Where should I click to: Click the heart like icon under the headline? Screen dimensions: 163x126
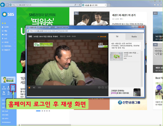121,19
